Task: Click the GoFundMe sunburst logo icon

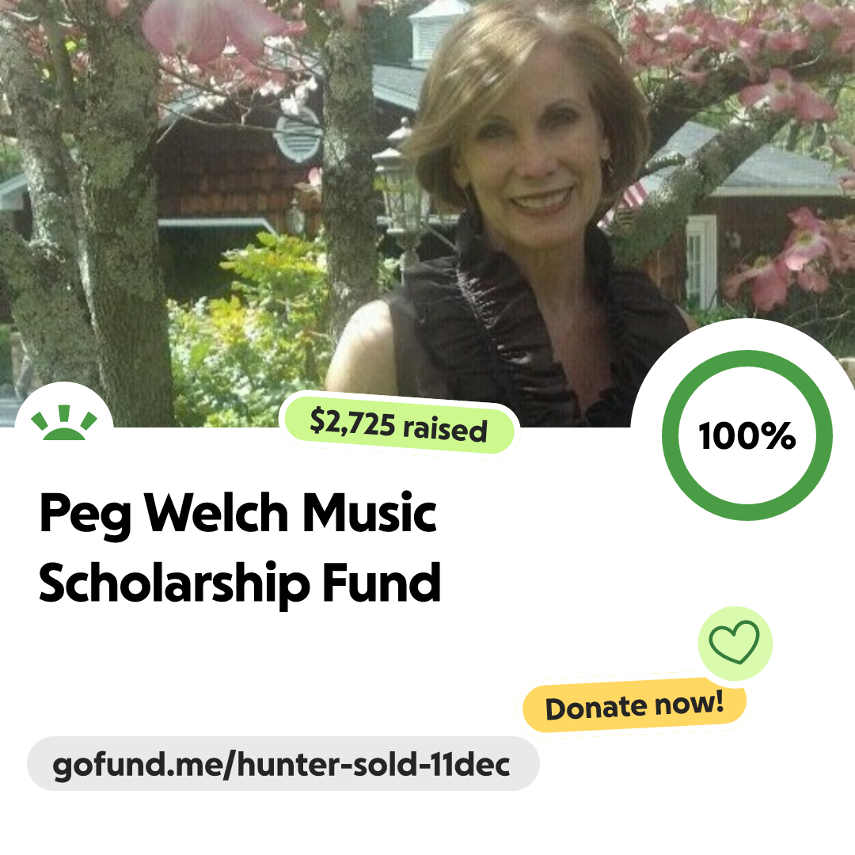Action: [x=64, y=423]
